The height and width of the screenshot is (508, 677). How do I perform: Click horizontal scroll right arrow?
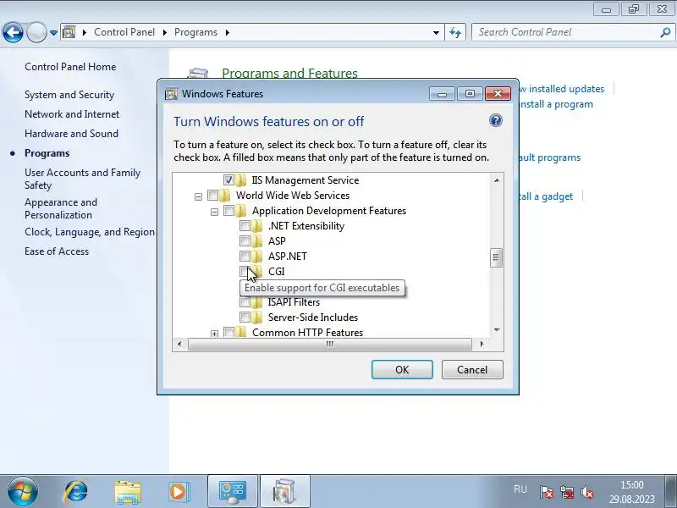point(482,345)
